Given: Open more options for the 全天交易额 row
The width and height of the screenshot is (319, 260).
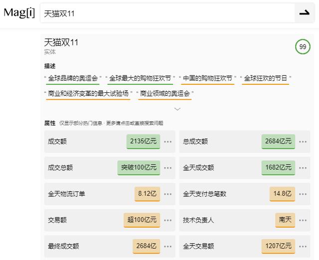Looking at the screenshot, I should 303,247.
